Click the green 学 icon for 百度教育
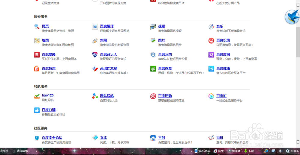 point(153,69)
